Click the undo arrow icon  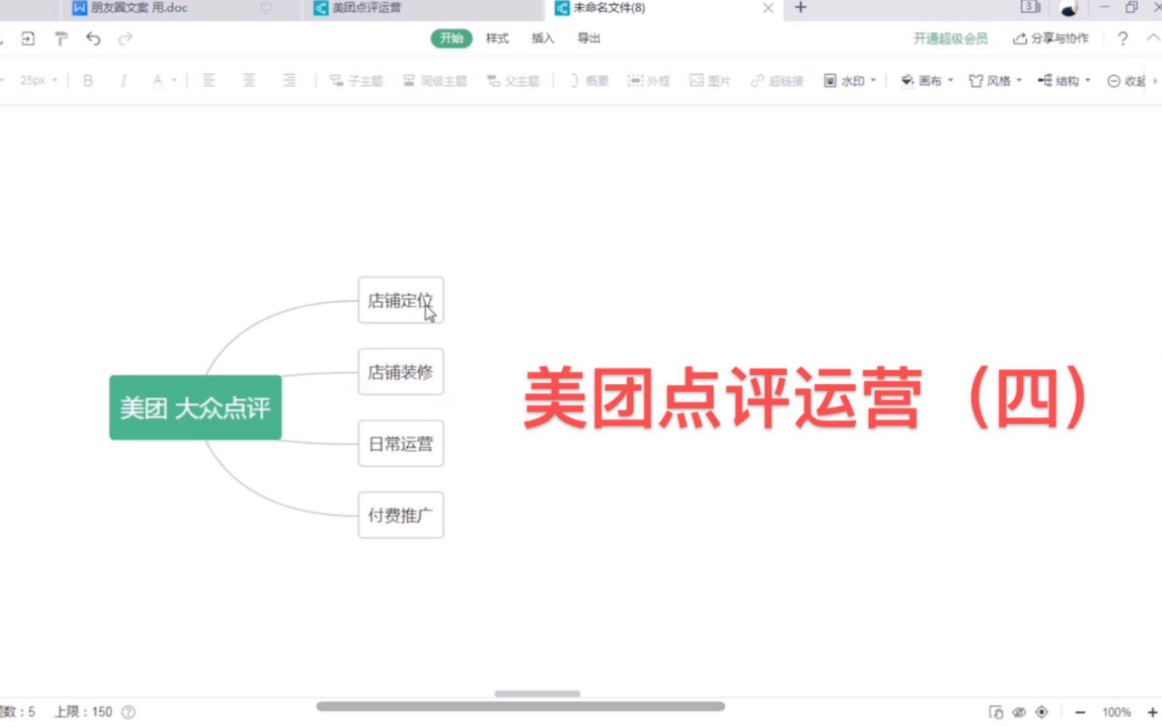pyautogui.click(x=93, y=38)
